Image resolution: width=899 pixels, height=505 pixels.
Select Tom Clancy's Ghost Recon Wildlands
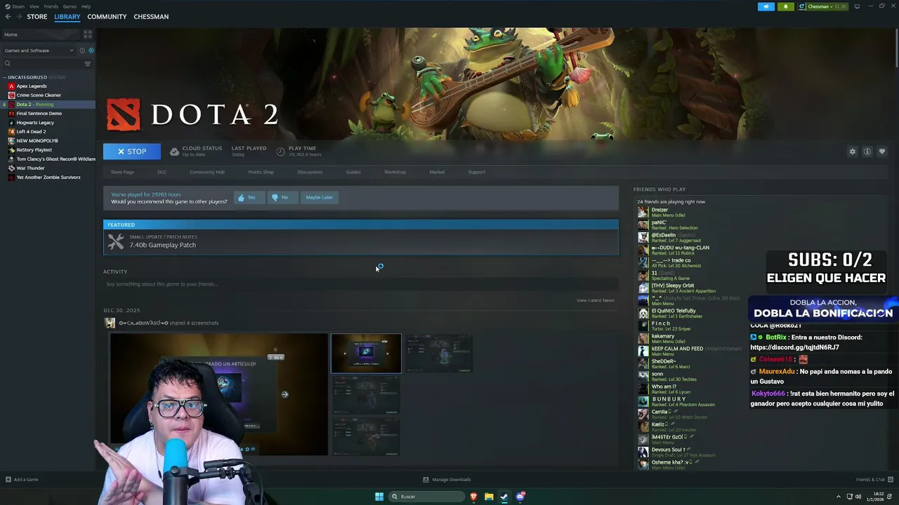pos(48,159)
